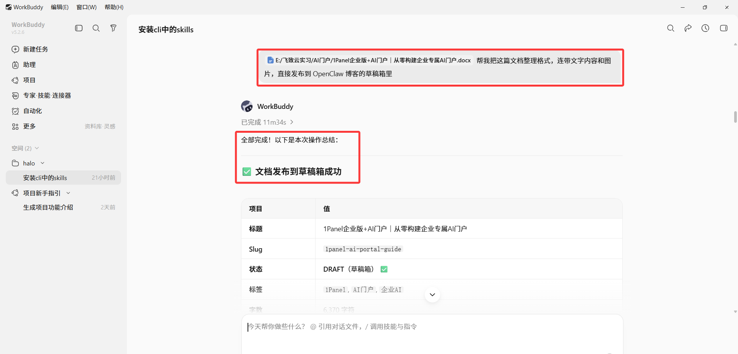
Task: Click the WorkBuddy app logo in title bar
Action: point(8,7)
